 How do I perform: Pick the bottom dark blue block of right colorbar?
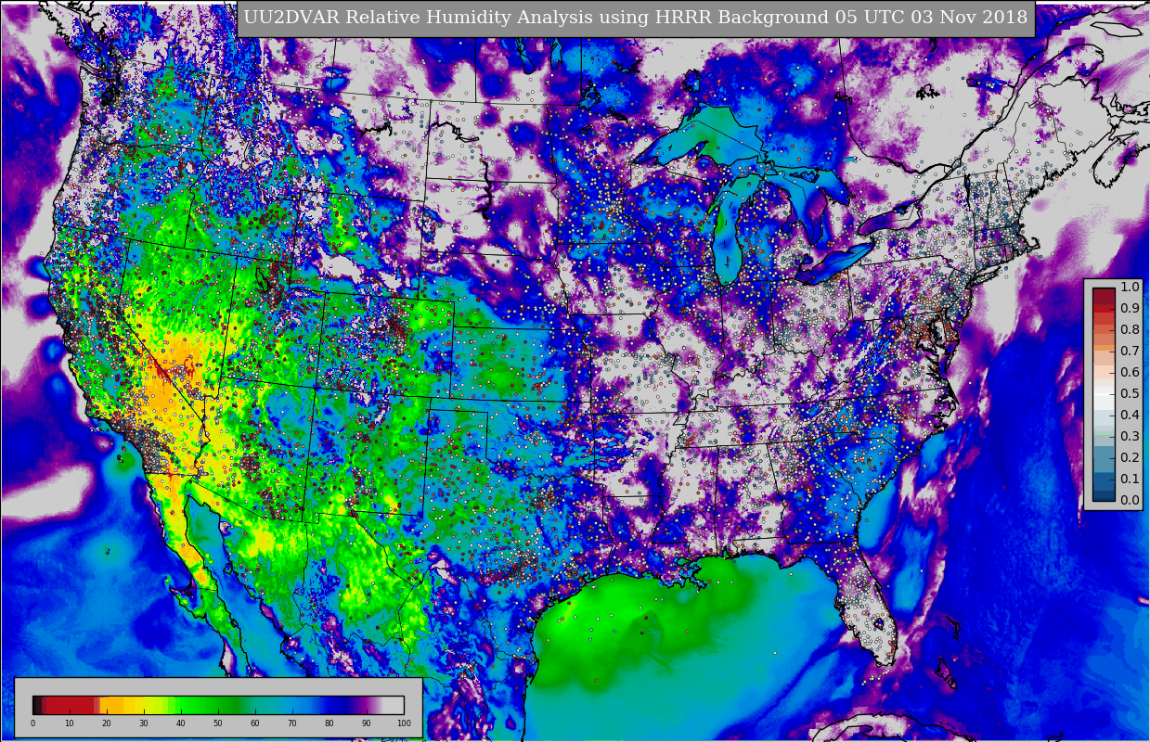pyautogui.click(x=1104, y=495)
